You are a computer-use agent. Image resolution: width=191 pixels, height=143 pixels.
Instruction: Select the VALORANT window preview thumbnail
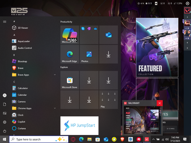tap(142, 120)
